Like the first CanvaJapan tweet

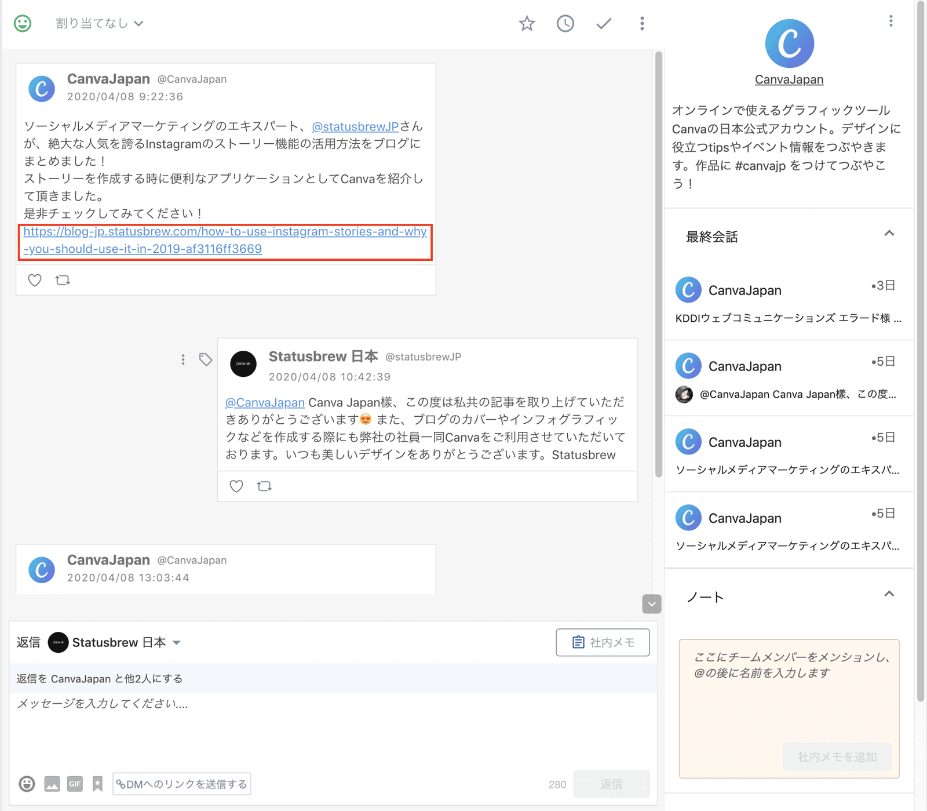(35, 281)
